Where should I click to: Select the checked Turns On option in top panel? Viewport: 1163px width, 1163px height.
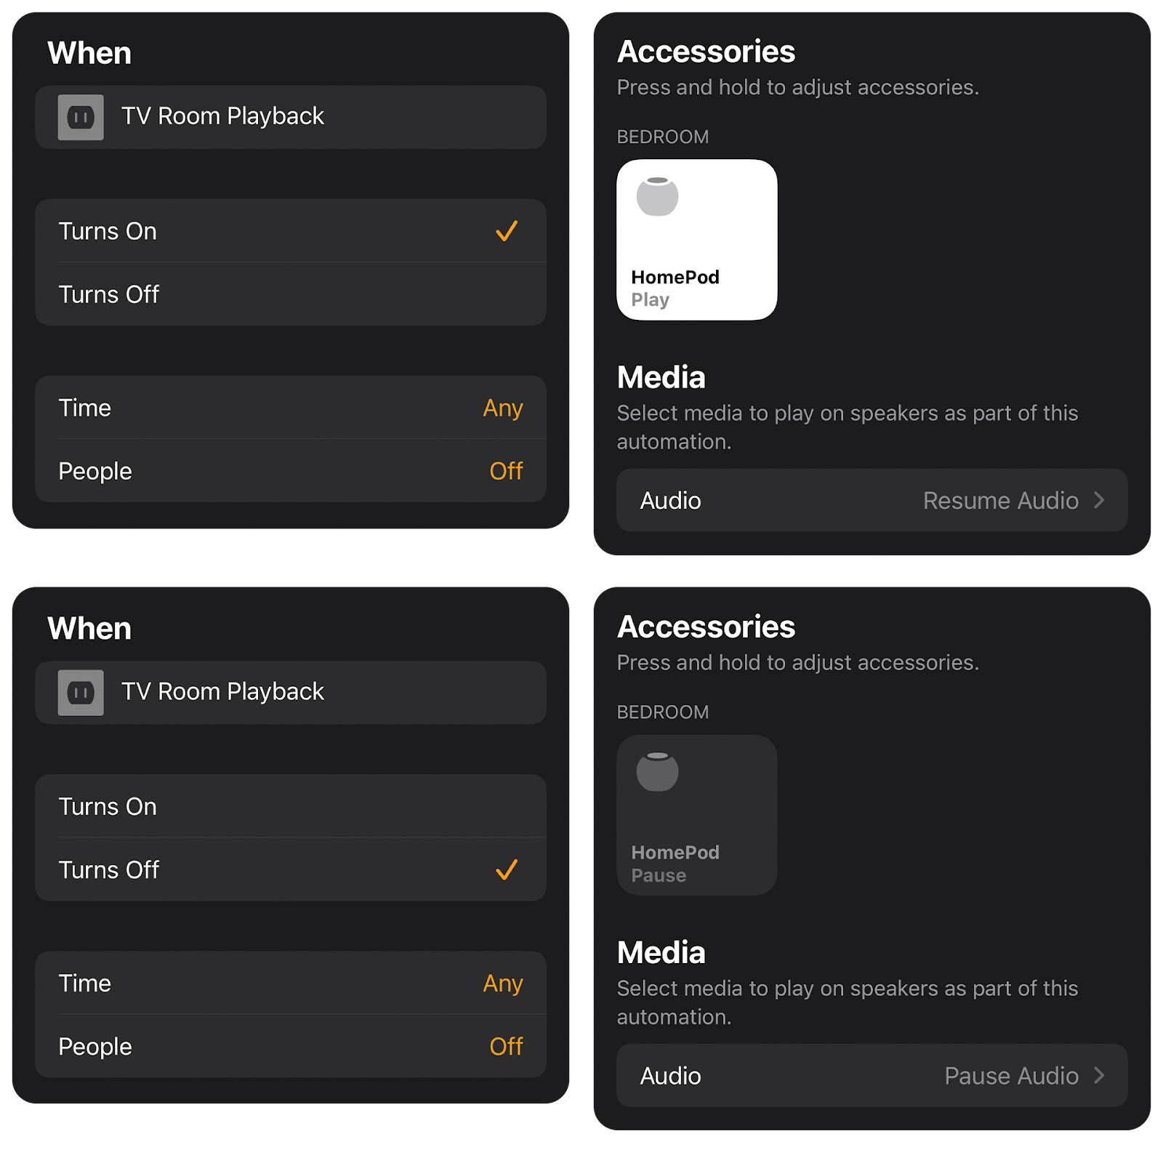point(291,230)
